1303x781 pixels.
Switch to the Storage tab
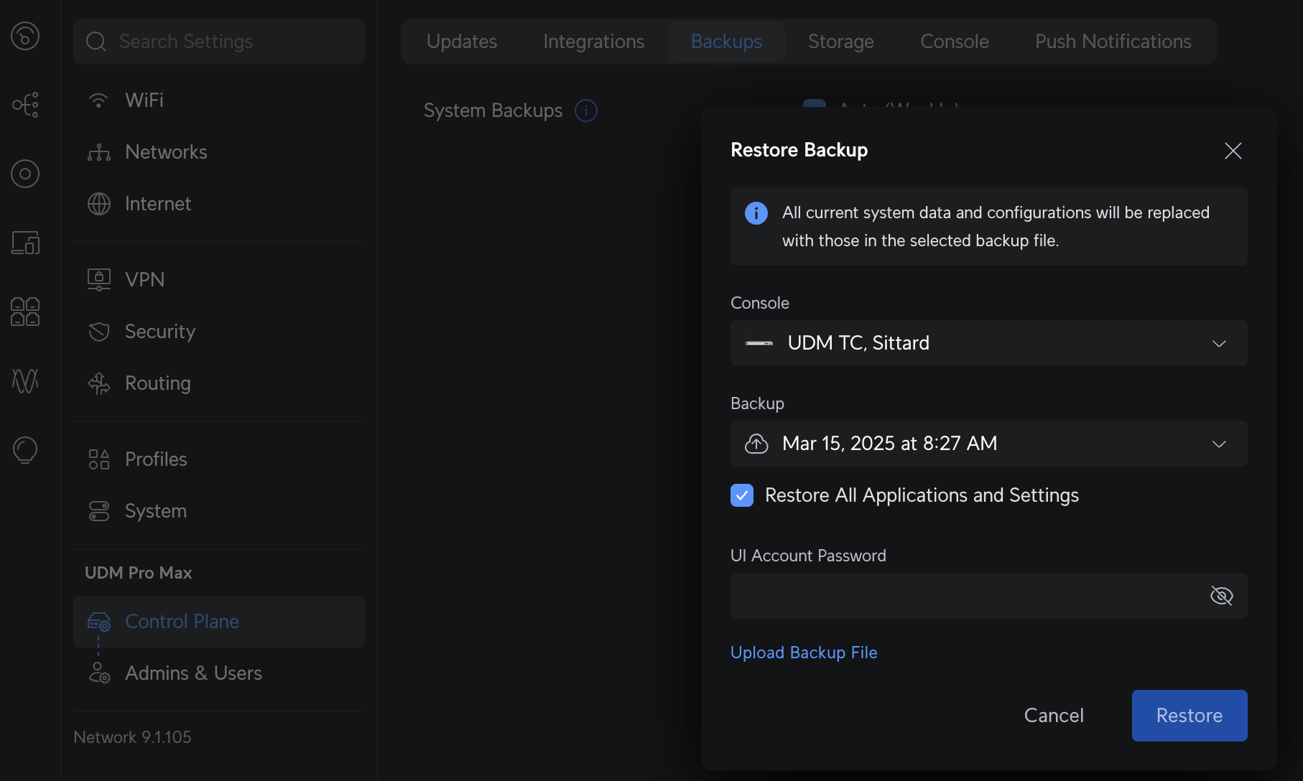841,42
